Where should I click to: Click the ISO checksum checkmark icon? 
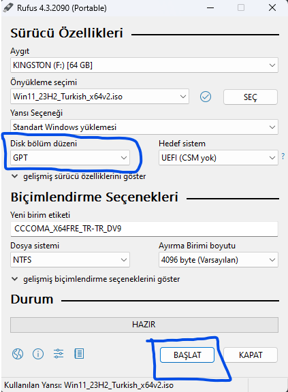206,97
